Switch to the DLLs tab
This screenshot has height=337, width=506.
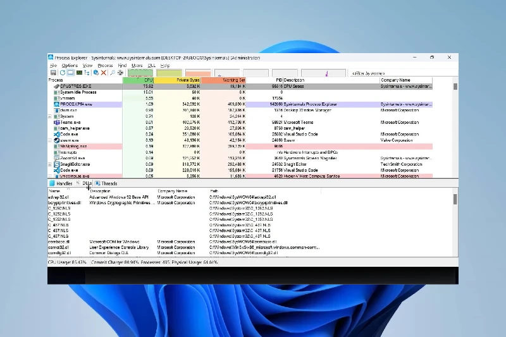85,183
